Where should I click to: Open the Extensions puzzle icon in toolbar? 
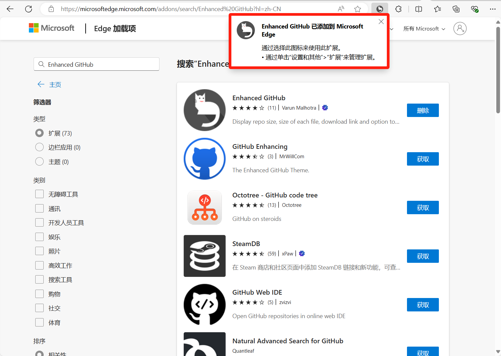click(399, 9)
